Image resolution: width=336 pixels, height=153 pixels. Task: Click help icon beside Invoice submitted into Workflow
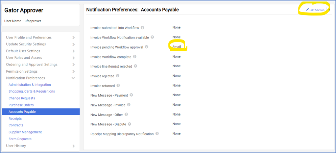click(x=142, y=28)
